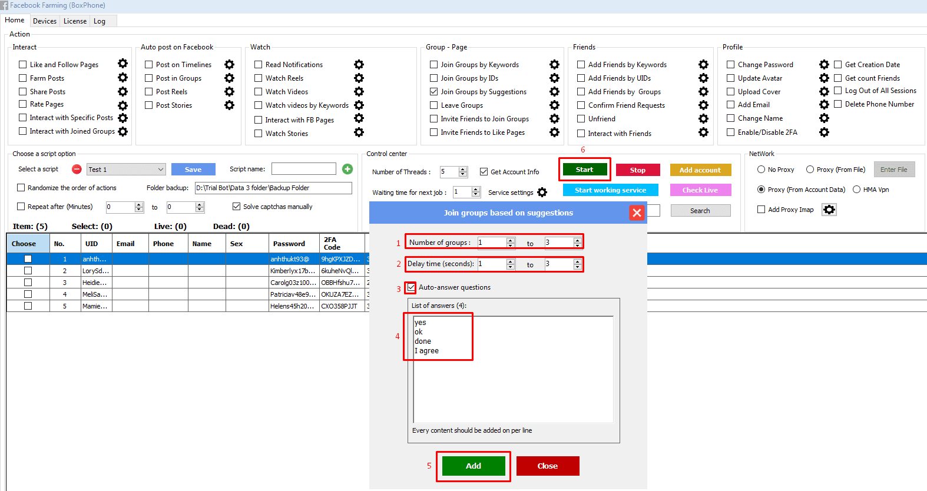927x491 pixels.
Task: Click the red Stop button
Action: tap(638, 170)
